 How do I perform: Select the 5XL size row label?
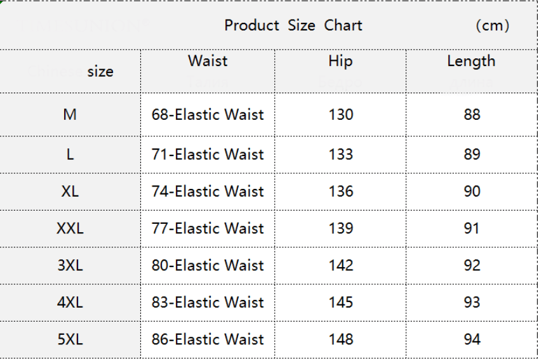70,339
